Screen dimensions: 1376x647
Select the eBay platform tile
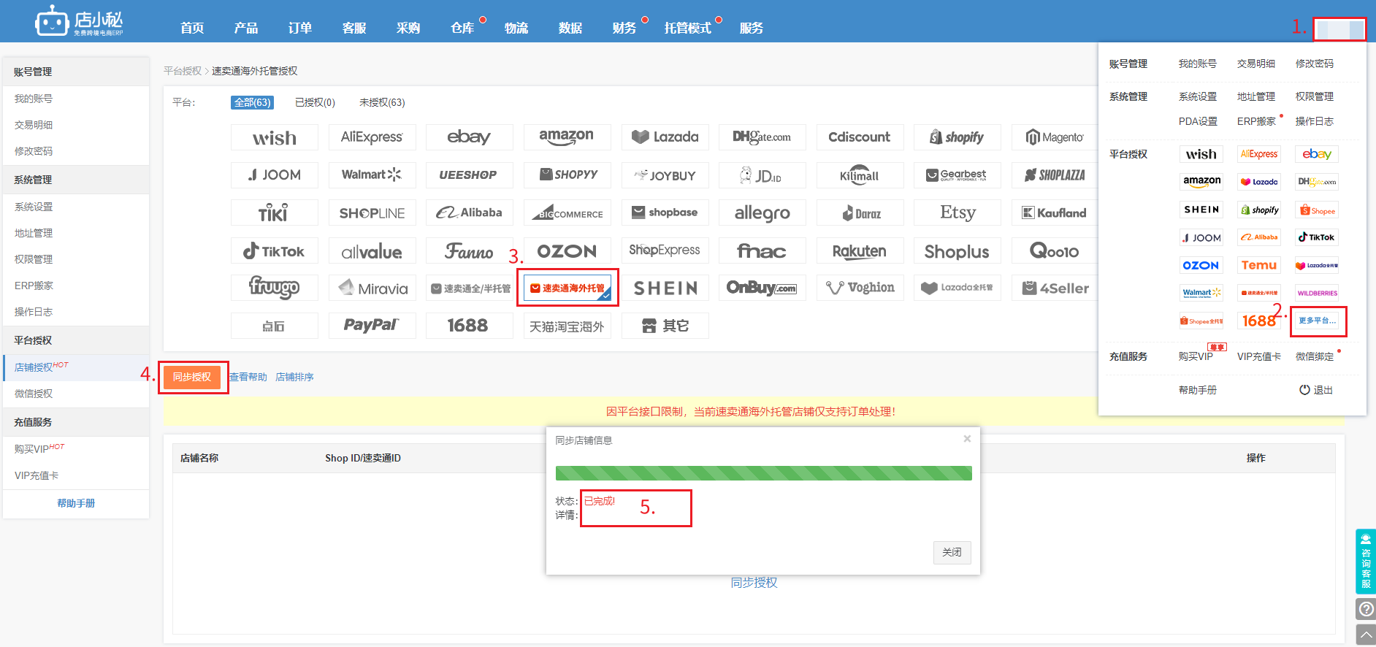coord(470,137)
